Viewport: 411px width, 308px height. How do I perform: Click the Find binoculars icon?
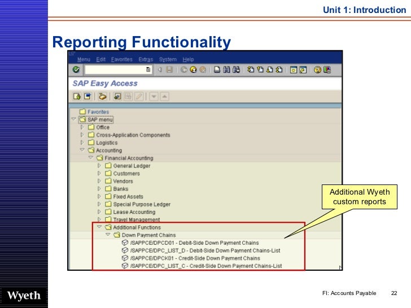pos(226,70)
